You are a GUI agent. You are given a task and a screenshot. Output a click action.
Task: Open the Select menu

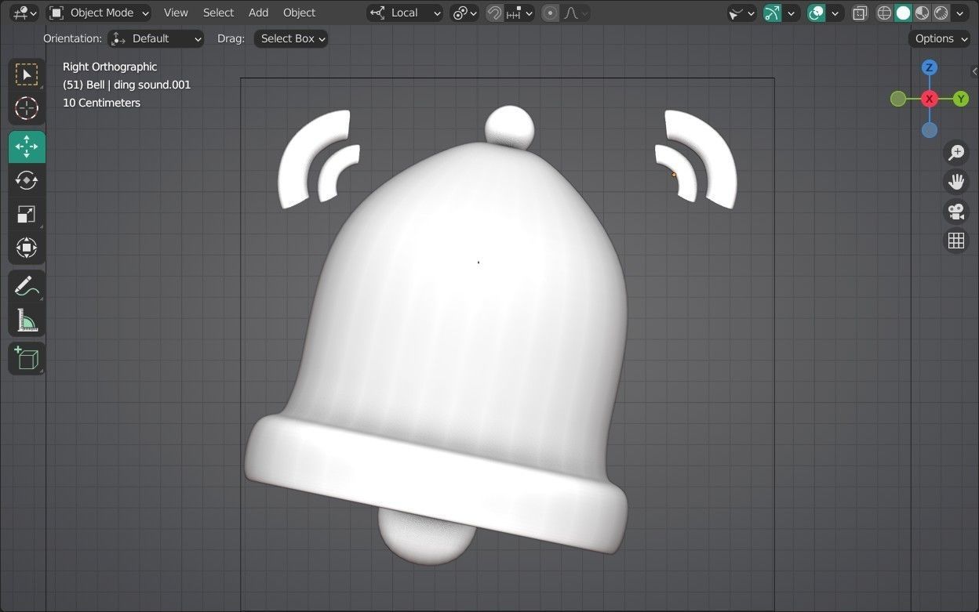click(218, 13)
